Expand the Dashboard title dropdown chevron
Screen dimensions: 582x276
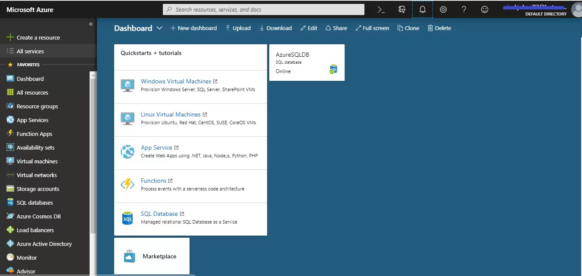pos(159,28)
